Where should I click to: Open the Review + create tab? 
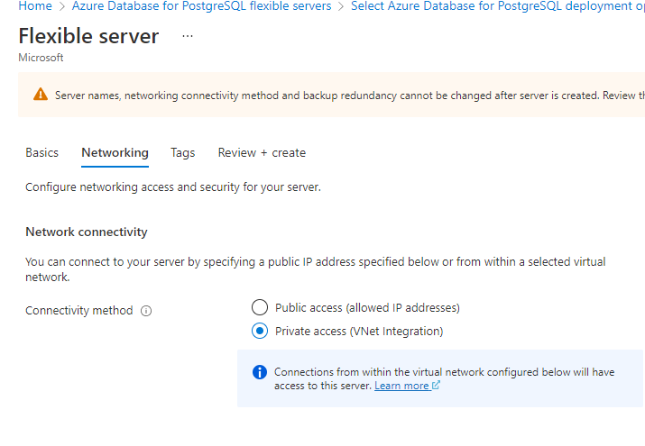click(262, 153)
